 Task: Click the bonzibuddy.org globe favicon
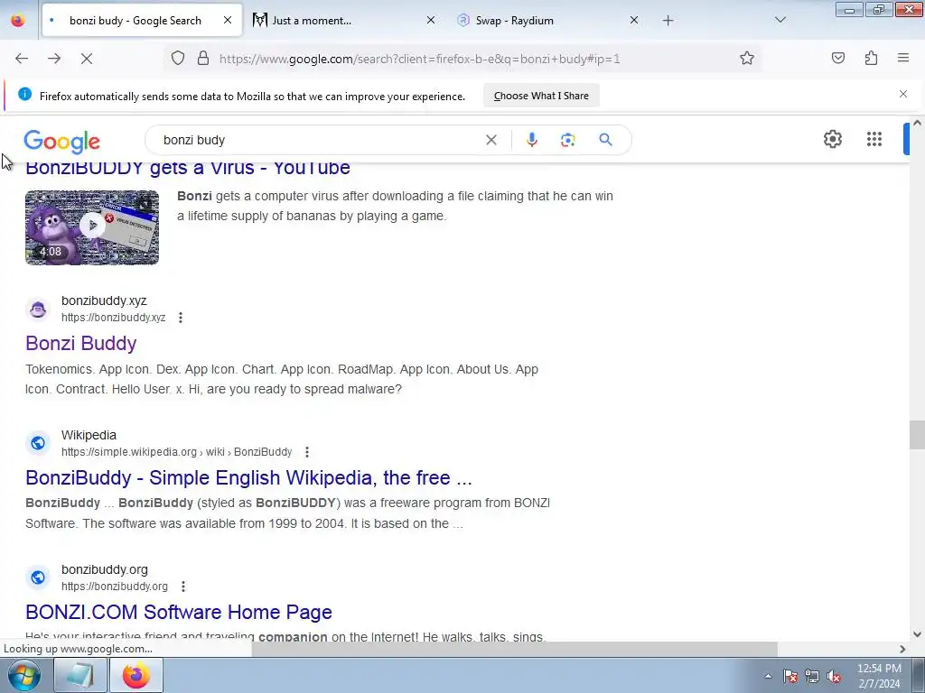pyautogui.click(x=38, y=577)
